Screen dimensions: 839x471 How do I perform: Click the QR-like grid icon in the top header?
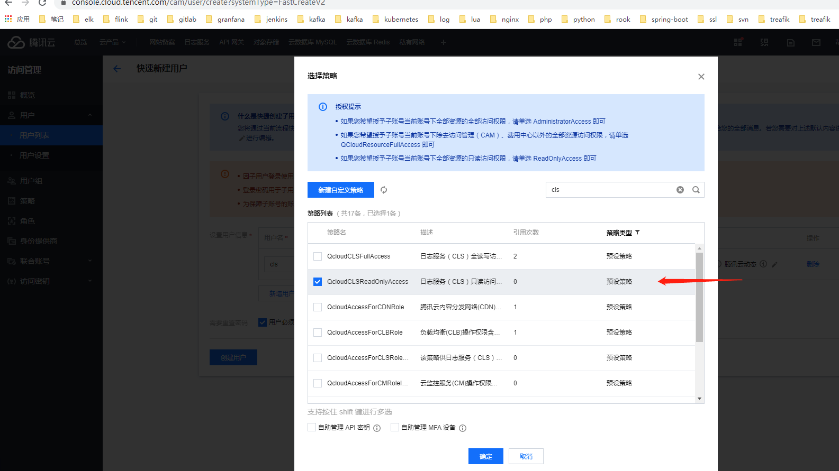click(764, 42)
